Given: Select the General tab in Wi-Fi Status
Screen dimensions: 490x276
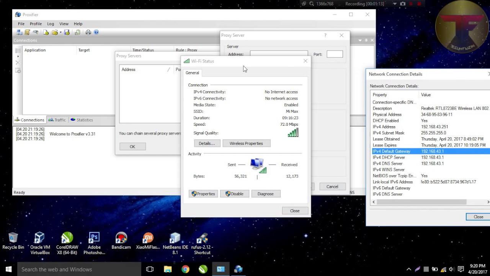Looking at the screenshot, I should (192, 73).
